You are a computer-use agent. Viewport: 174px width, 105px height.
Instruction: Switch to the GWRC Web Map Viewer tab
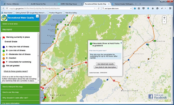[70, 4]
